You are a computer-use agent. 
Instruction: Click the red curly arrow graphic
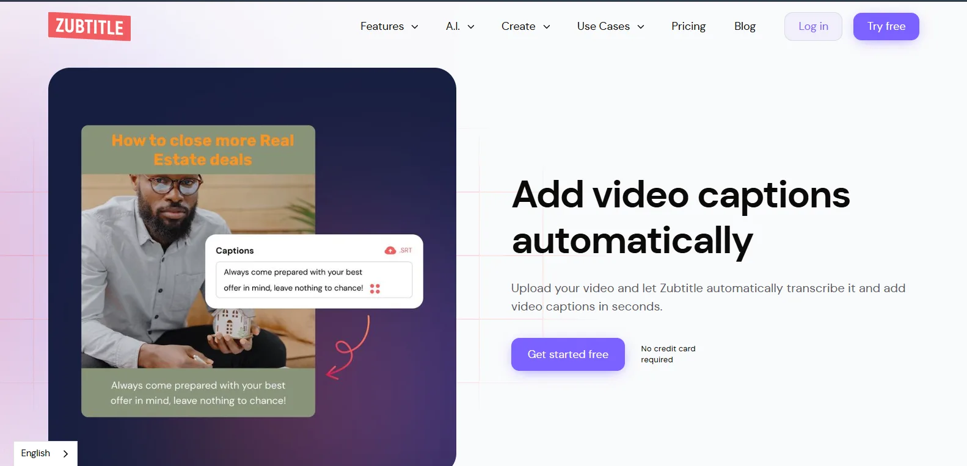point(348,348)
